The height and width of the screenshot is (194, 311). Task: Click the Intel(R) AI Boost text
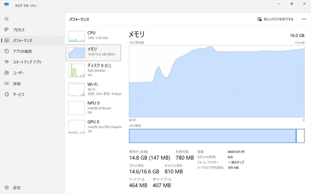tap(99, 108)
